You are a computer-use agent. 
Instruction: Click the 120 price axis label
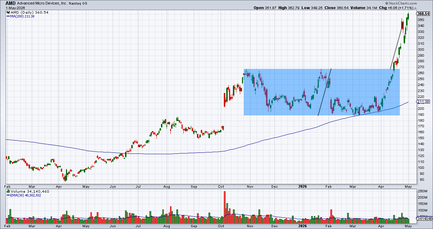pyautogui.click(x=421, y=156)
